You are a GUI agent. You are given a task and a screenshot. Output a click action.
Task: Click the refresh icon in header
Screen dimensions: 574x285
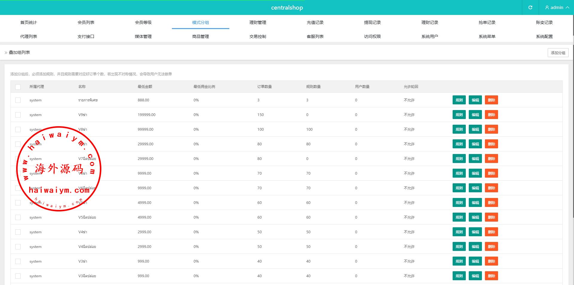[530, 7]
